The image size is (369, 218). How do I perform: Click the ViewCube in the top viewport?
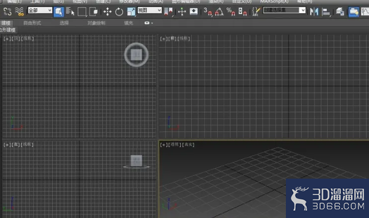click(136, 55)
